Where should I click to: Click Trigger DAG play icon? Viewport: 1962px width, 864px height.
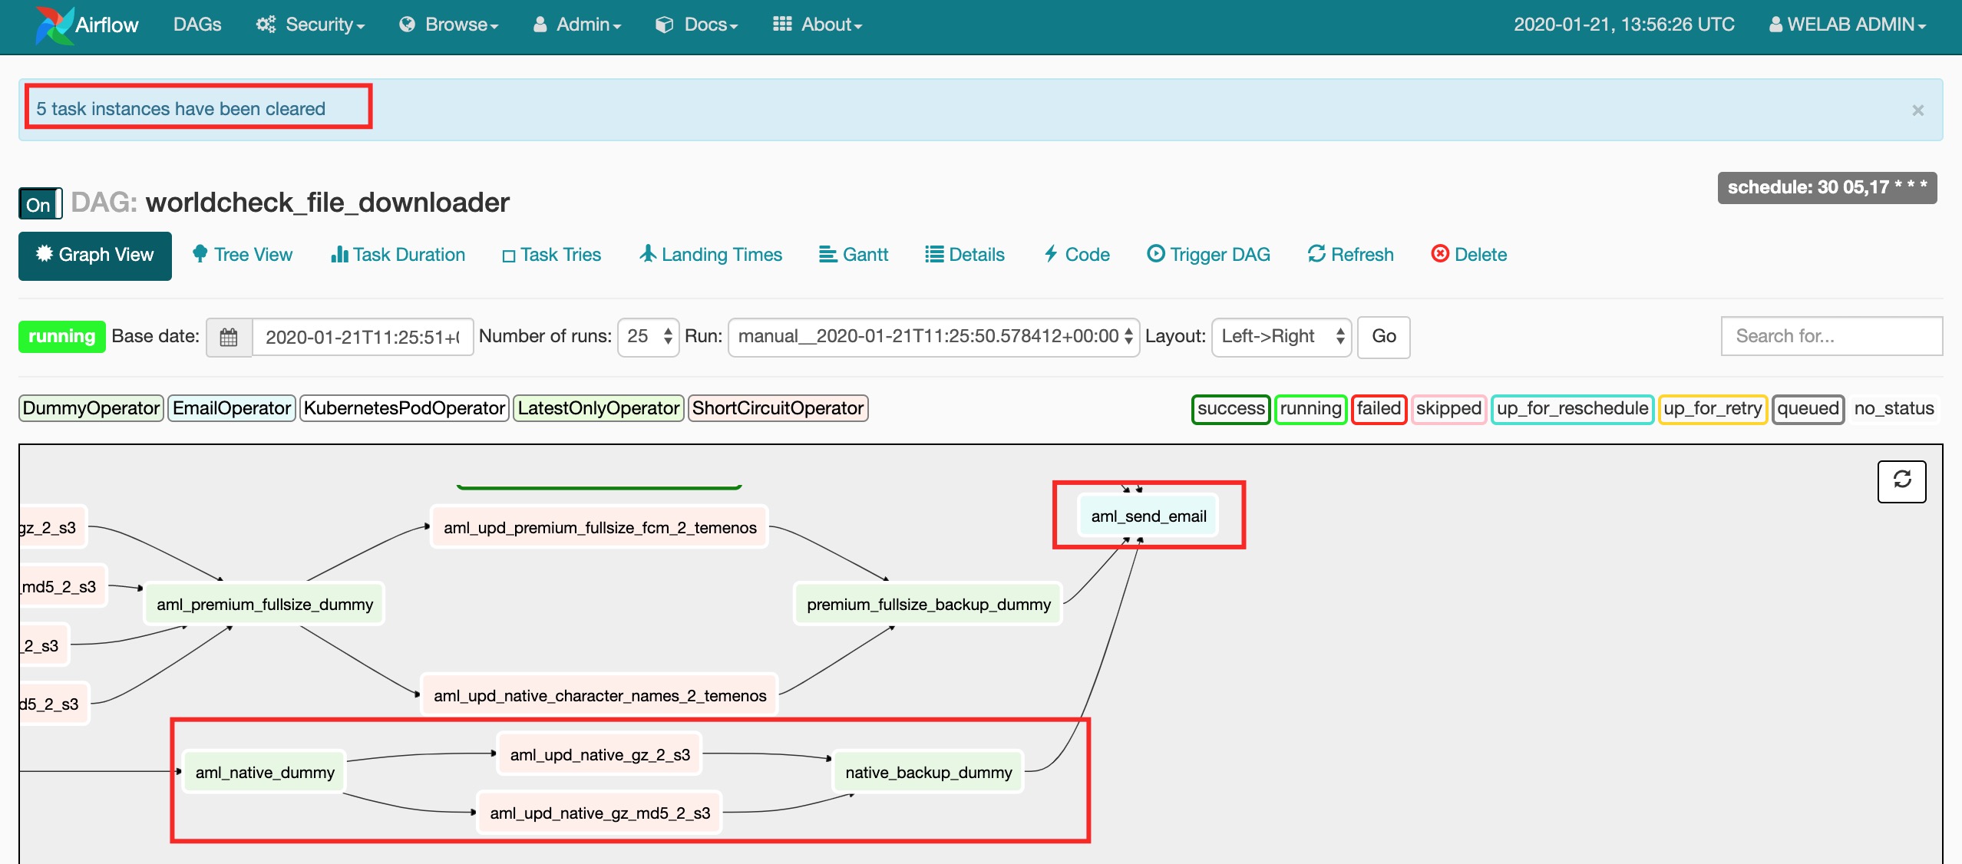point(1155,254)
